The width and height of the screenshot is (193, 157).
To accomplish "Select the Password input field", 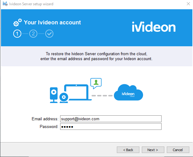I will pos(111,126).
